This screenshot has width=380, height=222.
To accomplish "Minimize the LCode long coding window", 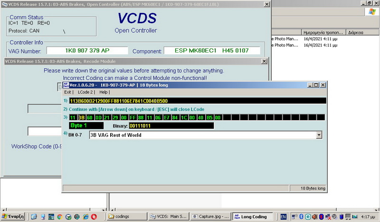I will 310,85.
